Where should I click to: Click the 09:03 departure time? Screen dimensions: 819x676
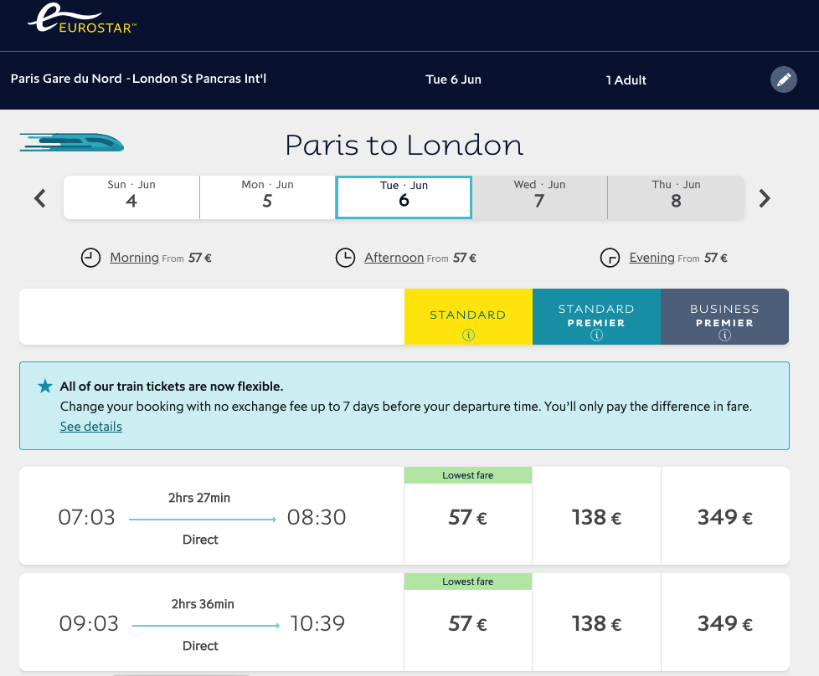point(89,623)
